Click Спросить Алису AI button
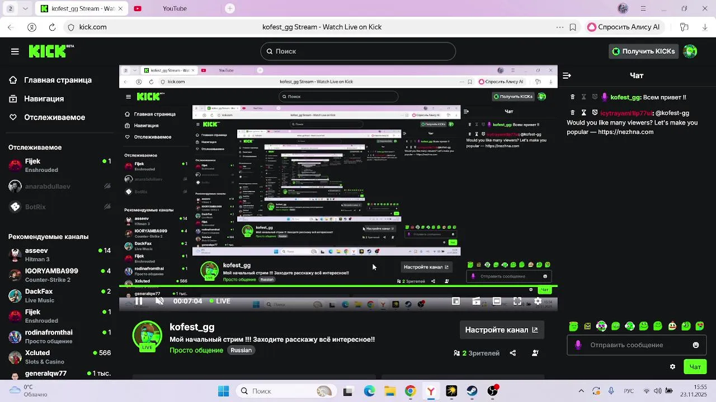The image size is (716, 402). click(x=624, y=27)
